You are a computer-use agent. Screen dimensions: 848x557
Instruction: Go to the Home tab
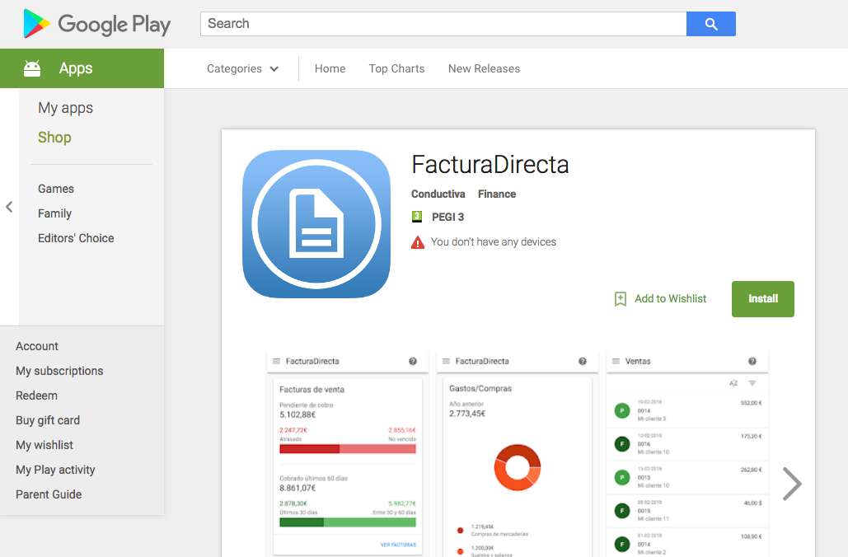[x=330, y=68]
